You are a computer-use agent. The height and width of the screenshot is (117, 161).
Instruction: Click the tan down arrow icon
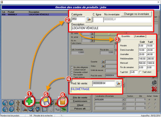click(18, 109)
